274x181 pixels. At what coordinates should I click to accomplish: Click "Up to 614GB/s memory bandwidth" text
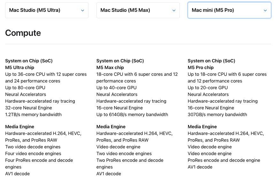(x=132, y=115)
